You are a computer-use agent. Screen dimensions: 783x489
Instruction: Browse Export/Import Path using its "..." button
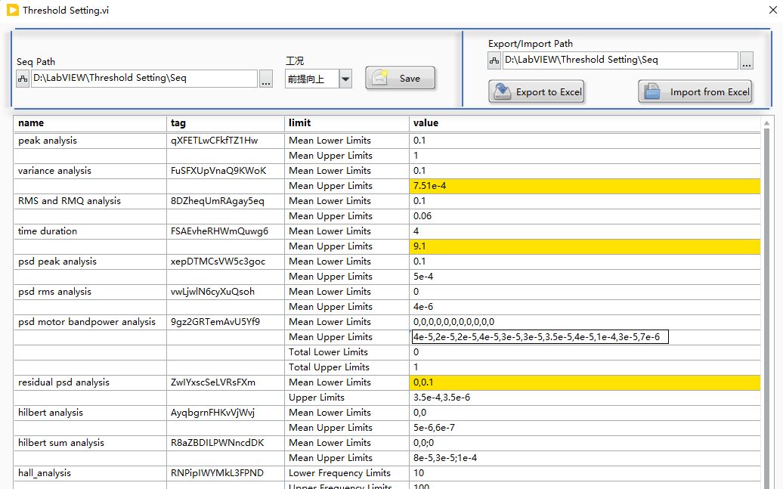[x=747, y=59]
